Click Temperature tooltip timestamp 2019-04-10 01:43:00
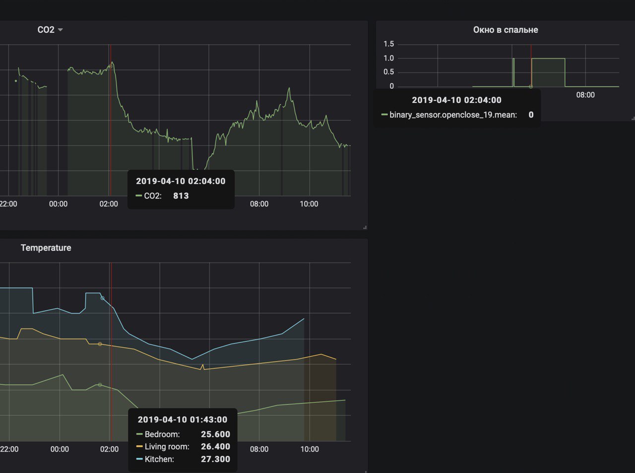 (x=183, y=419)
